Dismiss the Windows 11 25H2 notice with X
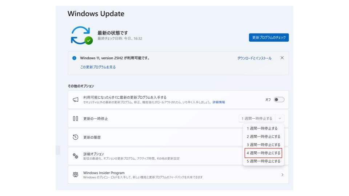 pos(282,58)
